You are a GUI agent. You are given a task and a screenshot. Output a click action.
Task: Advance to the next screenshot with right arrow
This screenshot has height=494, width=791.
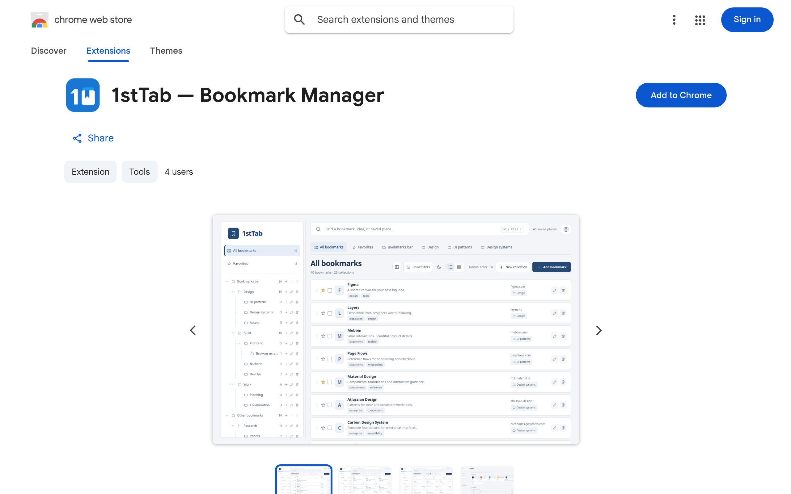(599, 330)
